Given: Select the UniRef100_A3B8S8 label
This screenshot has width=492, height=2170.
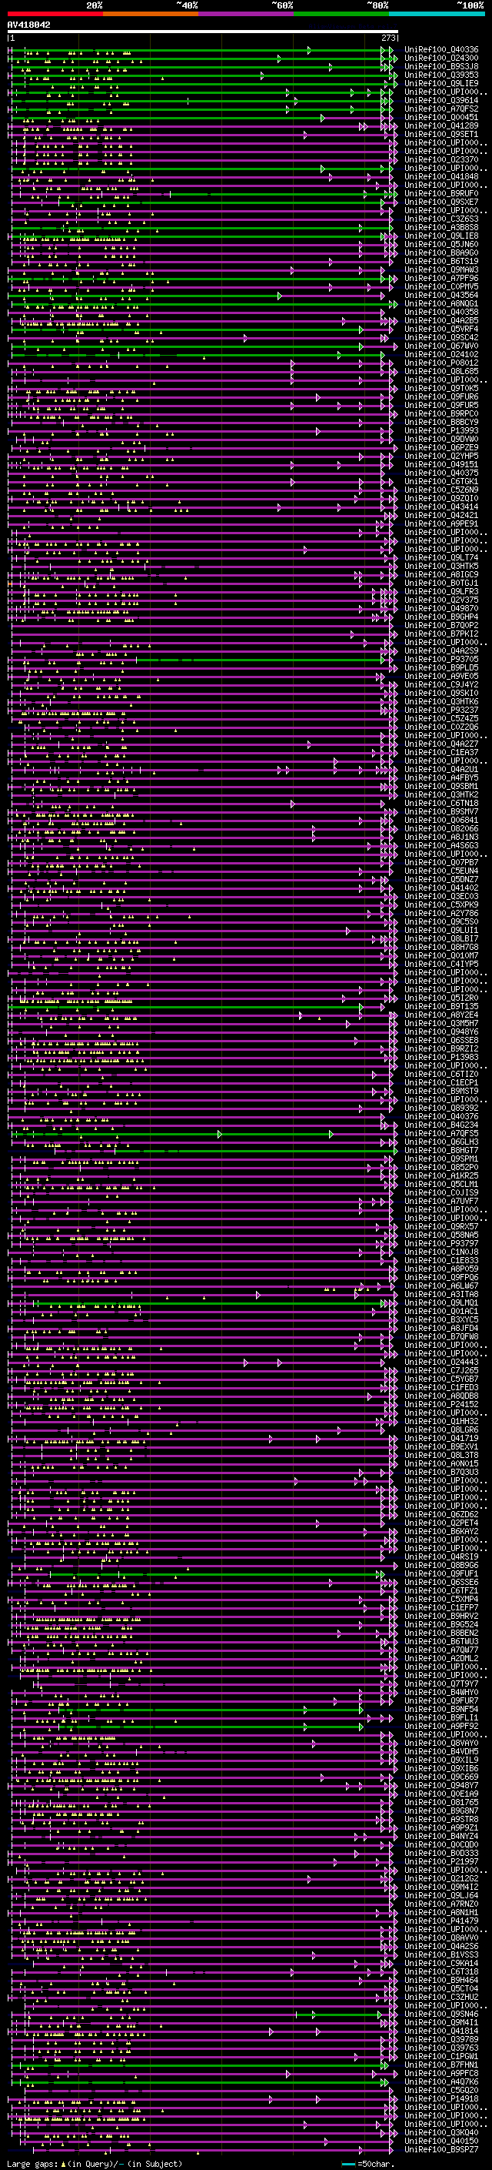Looking at the screenshot, I should click(441, 227).
